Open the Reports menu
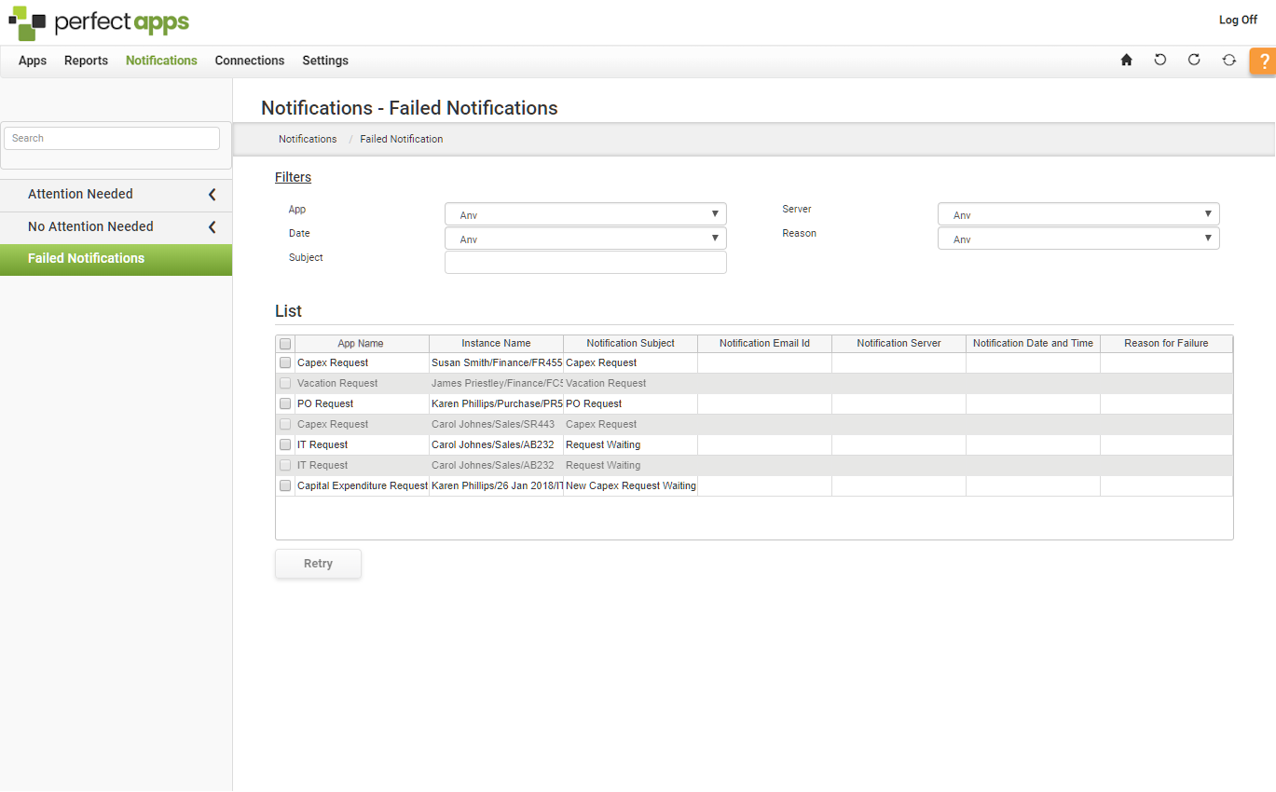The width and height of the screenshot is (1276, 792). (86, 61)
